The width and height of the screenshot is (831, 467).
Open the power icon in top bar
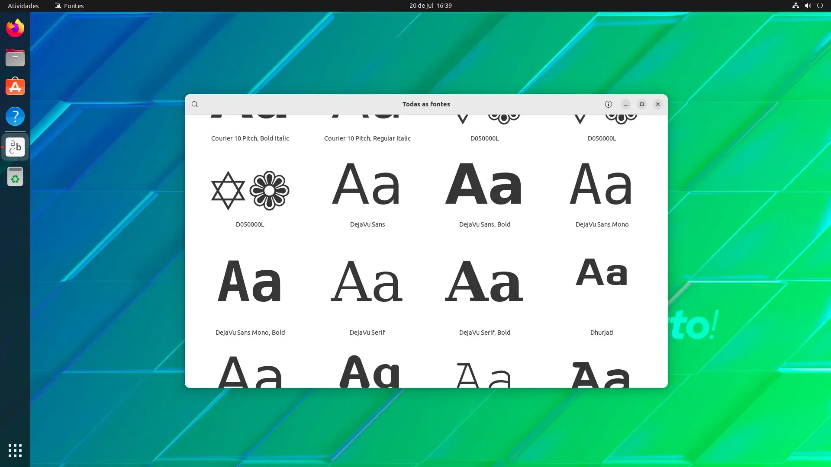(x=820, y=6)
